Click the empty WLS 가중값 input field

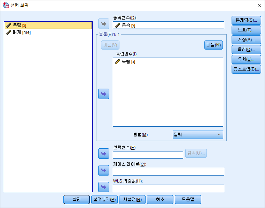pos(169,188)
